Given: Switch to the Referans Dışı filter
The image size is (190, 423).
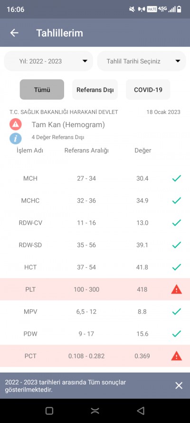Looking at the screenshot, I should pyautogui.click(x=95, y=90).
